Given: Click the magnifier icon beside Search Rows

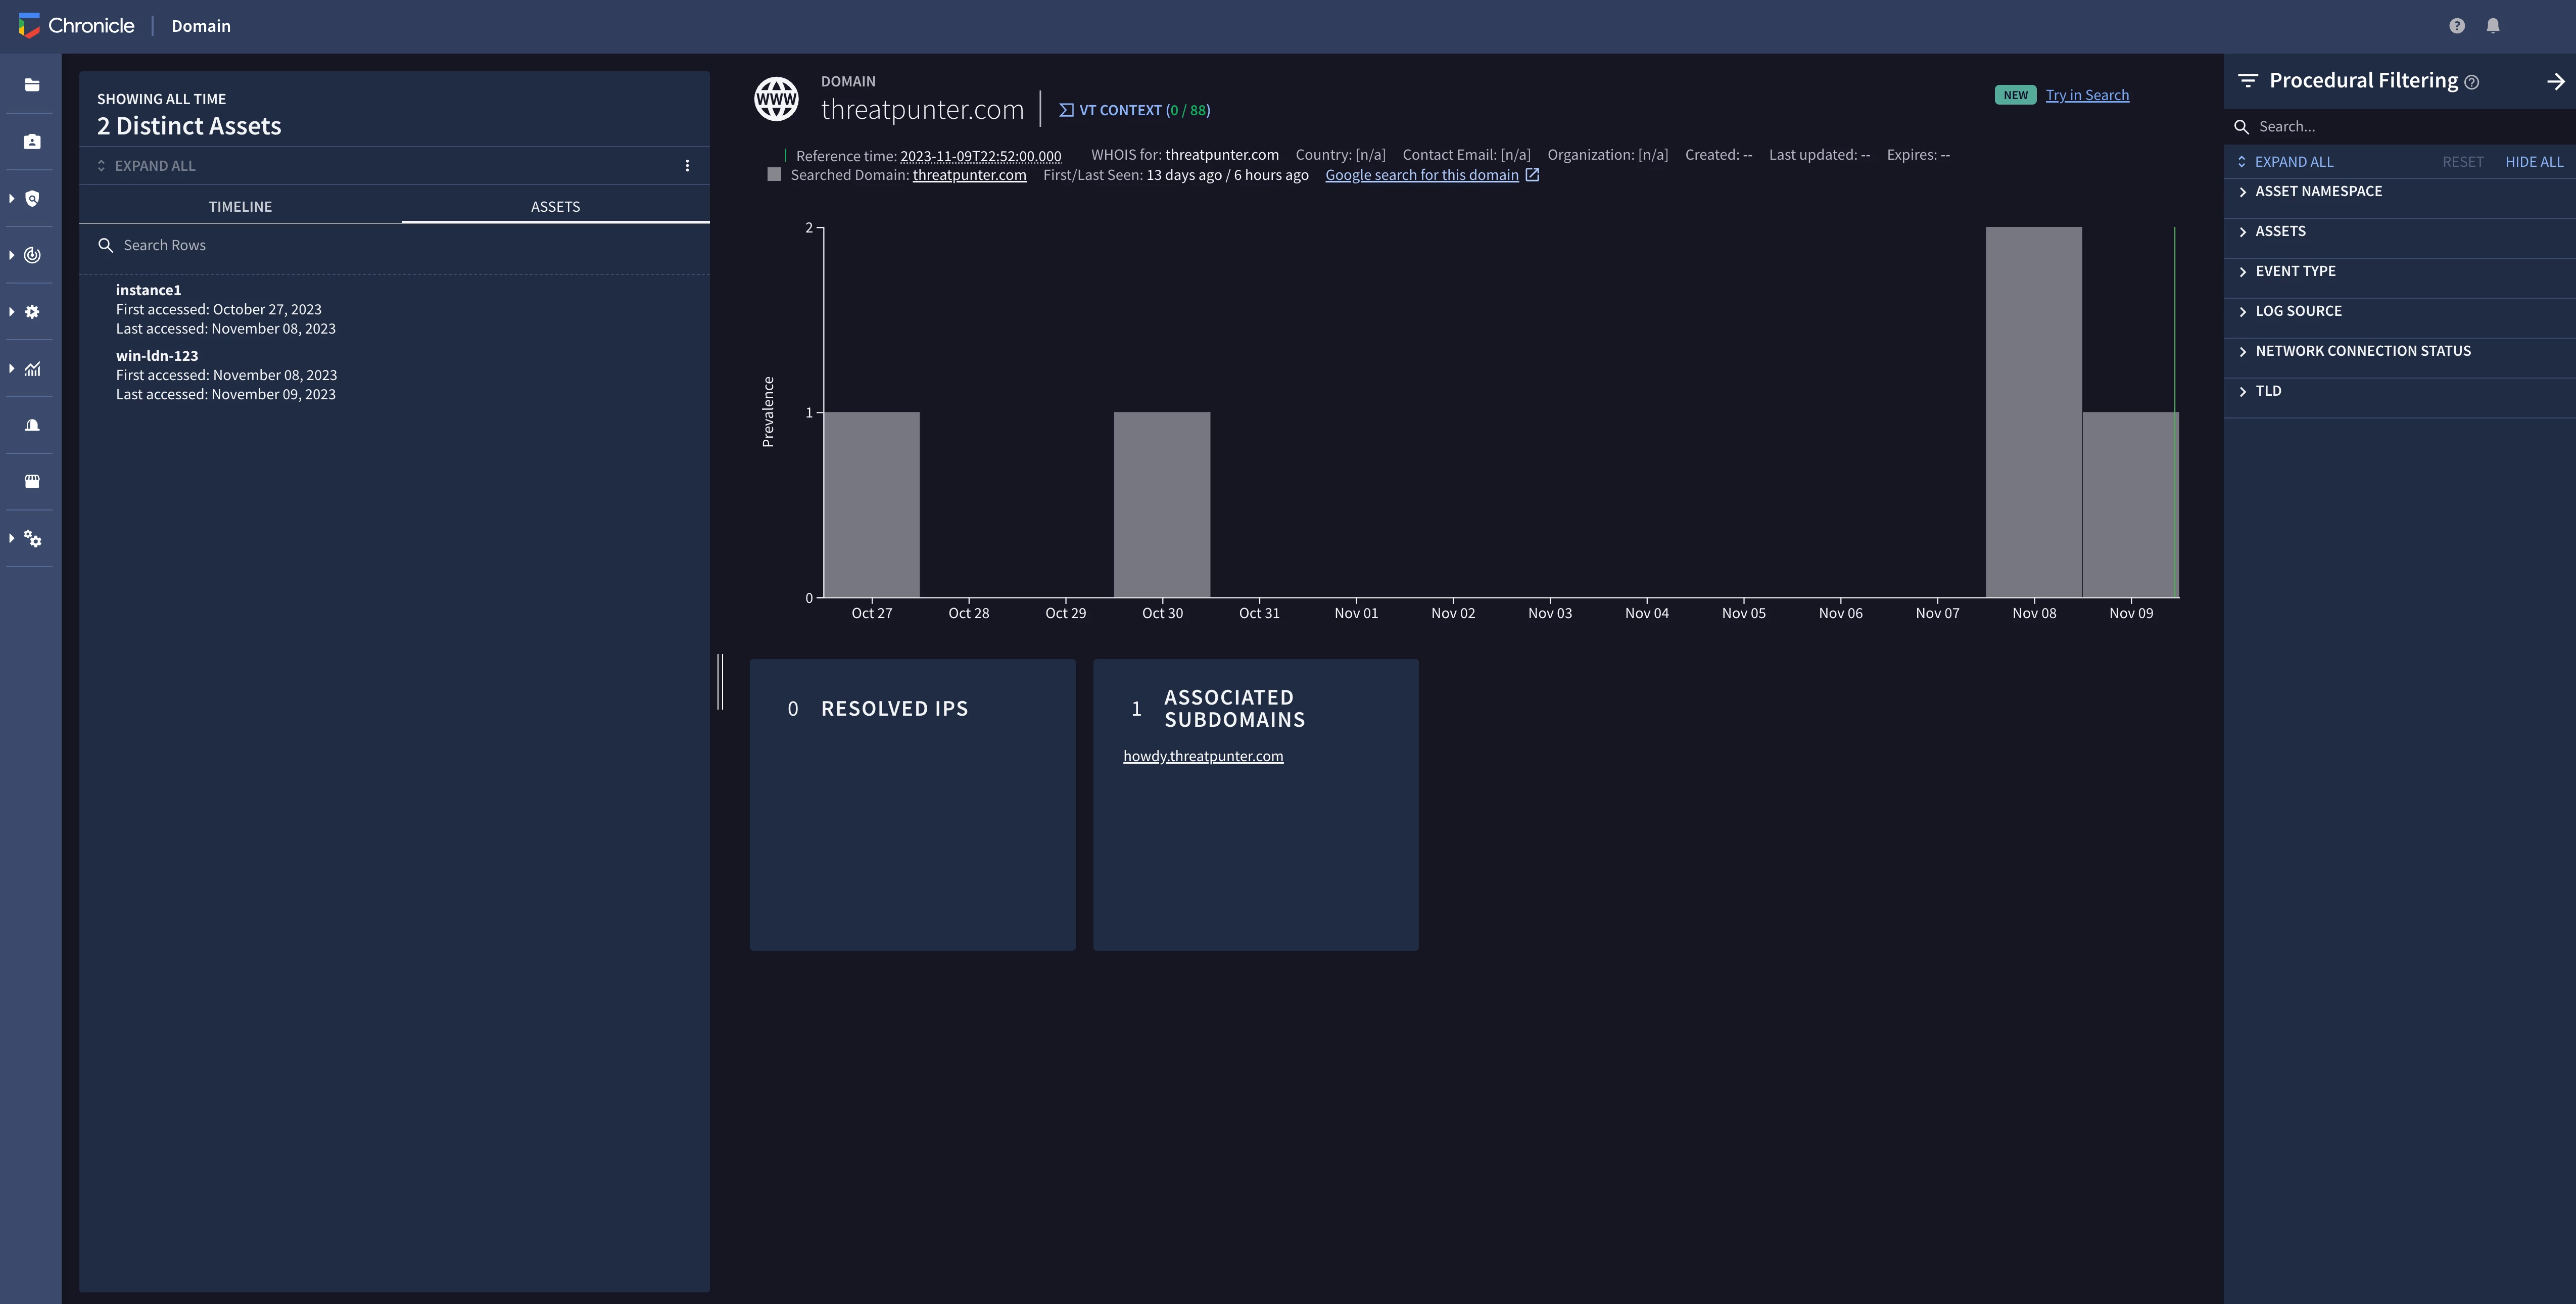Looking at the screenshot, I should click(105, 245).
